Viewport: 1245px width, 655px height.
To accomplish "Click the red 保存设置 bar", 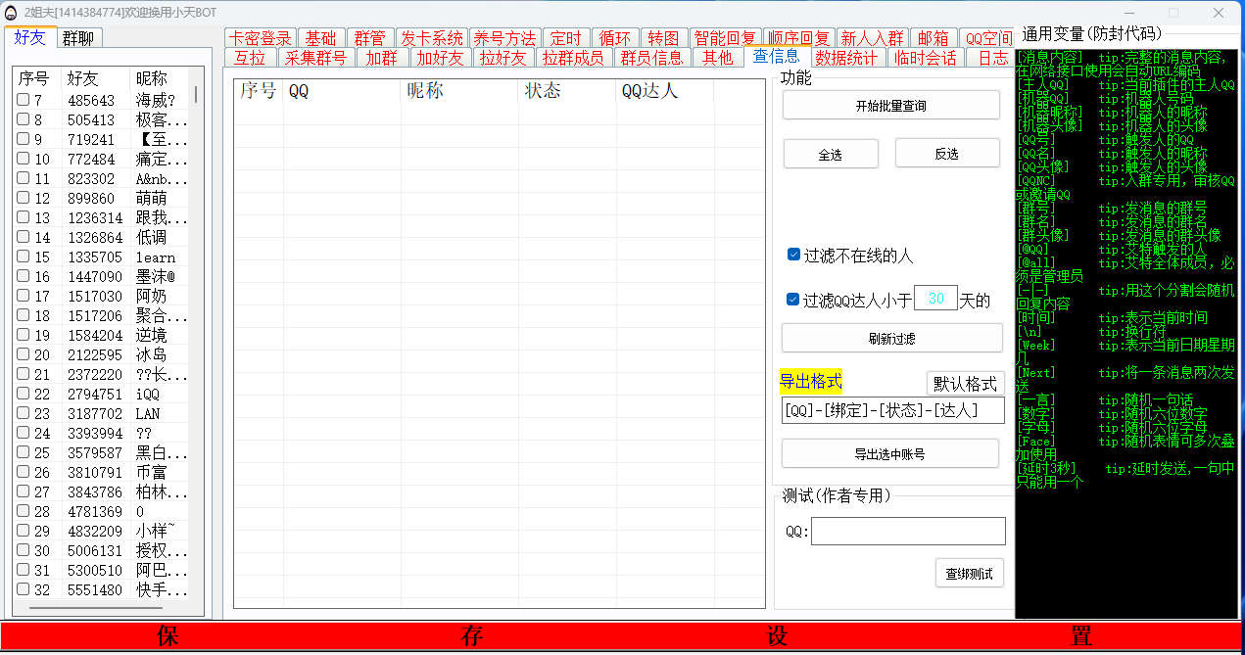I will click(622, 636).
